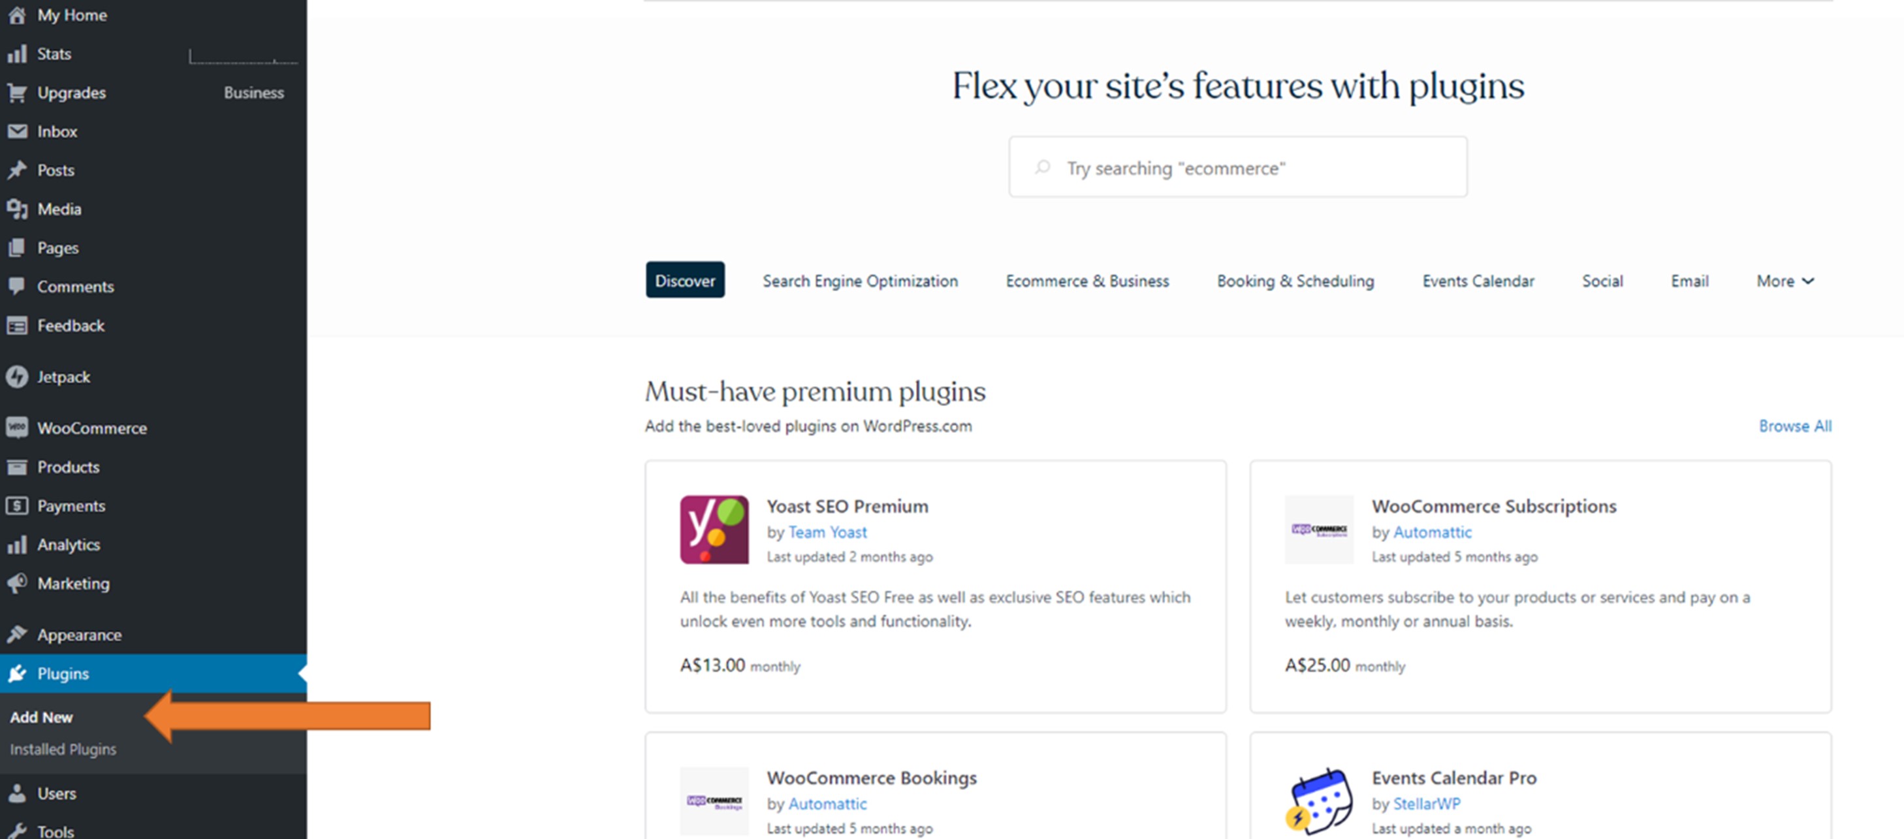The image size is (1904, 839).
Task: Open the Automattic link under WooCommerce Subscriptions
Action: click(x=1432, y=532)
